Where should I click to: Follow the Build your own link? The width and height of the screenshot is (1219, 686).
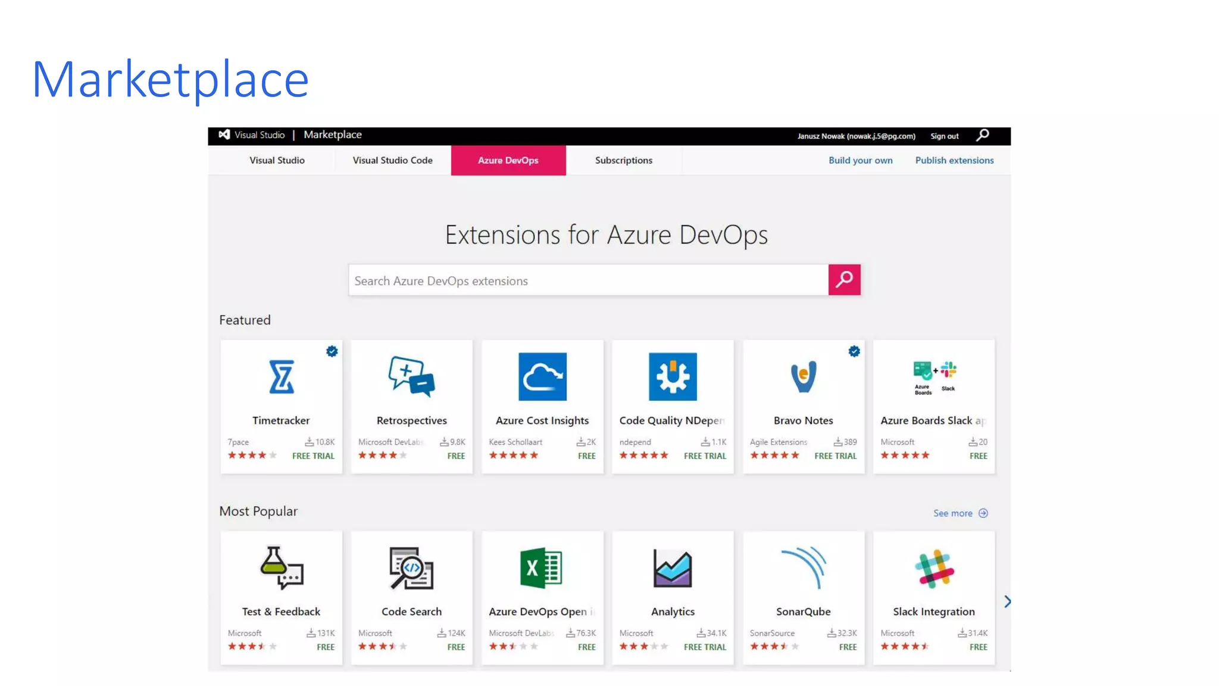(860, 160)
